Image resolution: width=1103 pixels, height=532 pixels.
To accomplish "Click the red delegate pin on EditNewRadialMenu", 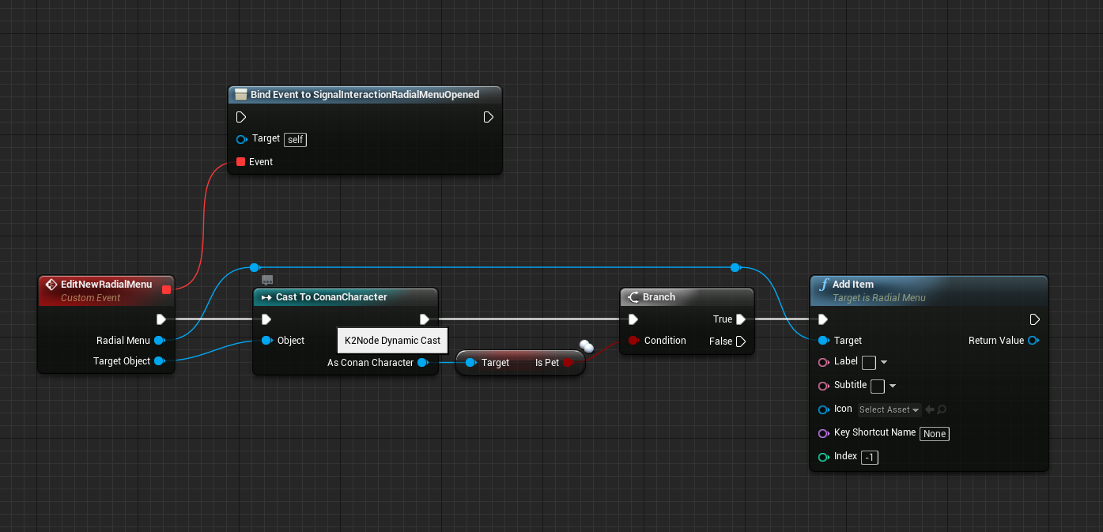I will [166, 289].
